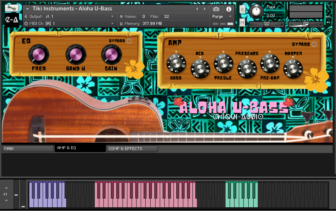This screenshot has height=211, width=336.
Task: Go to the next instrument arrow
Action: coord(204,9)
